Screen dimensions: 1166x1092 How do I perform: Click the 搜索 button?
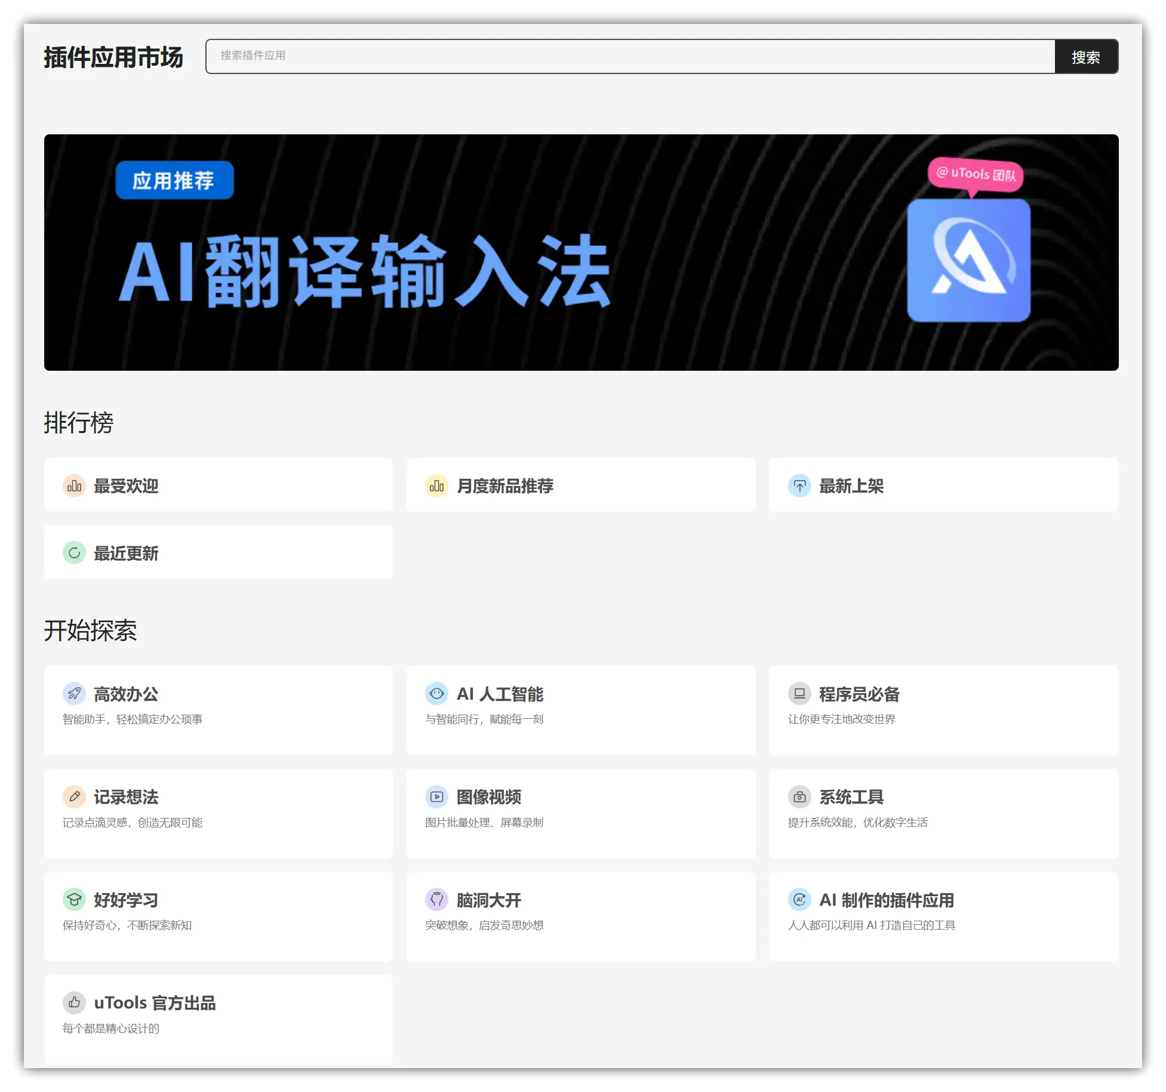coord(1086,57)
